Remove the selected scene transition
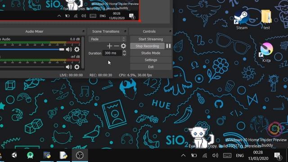Screen dimensions: 288x162 117,46
